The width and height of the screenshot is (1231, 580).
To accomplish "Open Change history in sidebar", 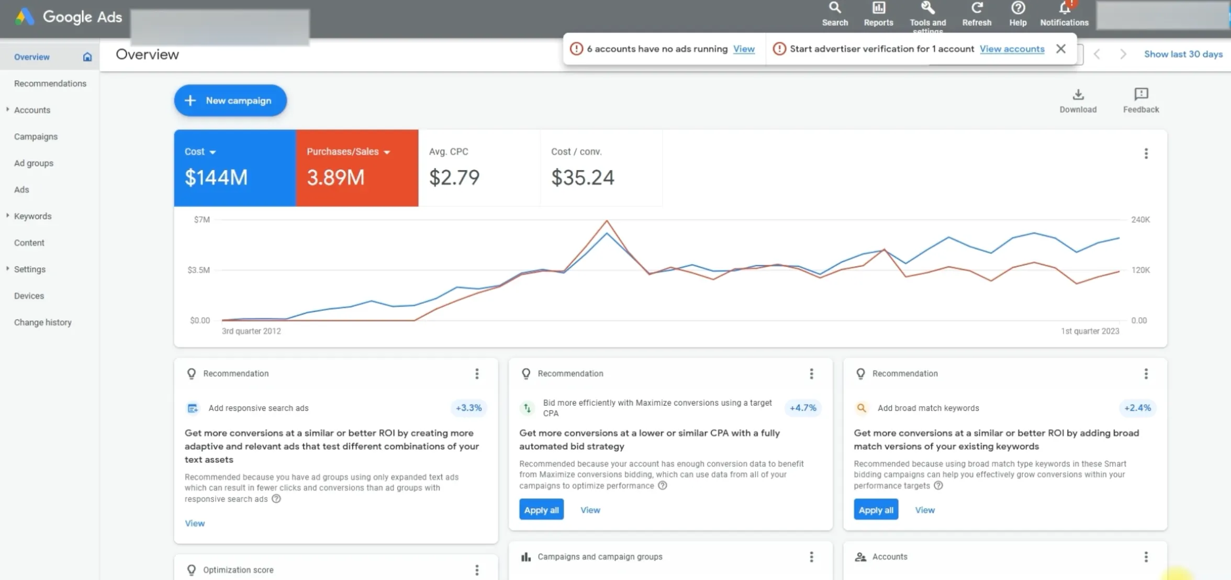I will 42,322.
